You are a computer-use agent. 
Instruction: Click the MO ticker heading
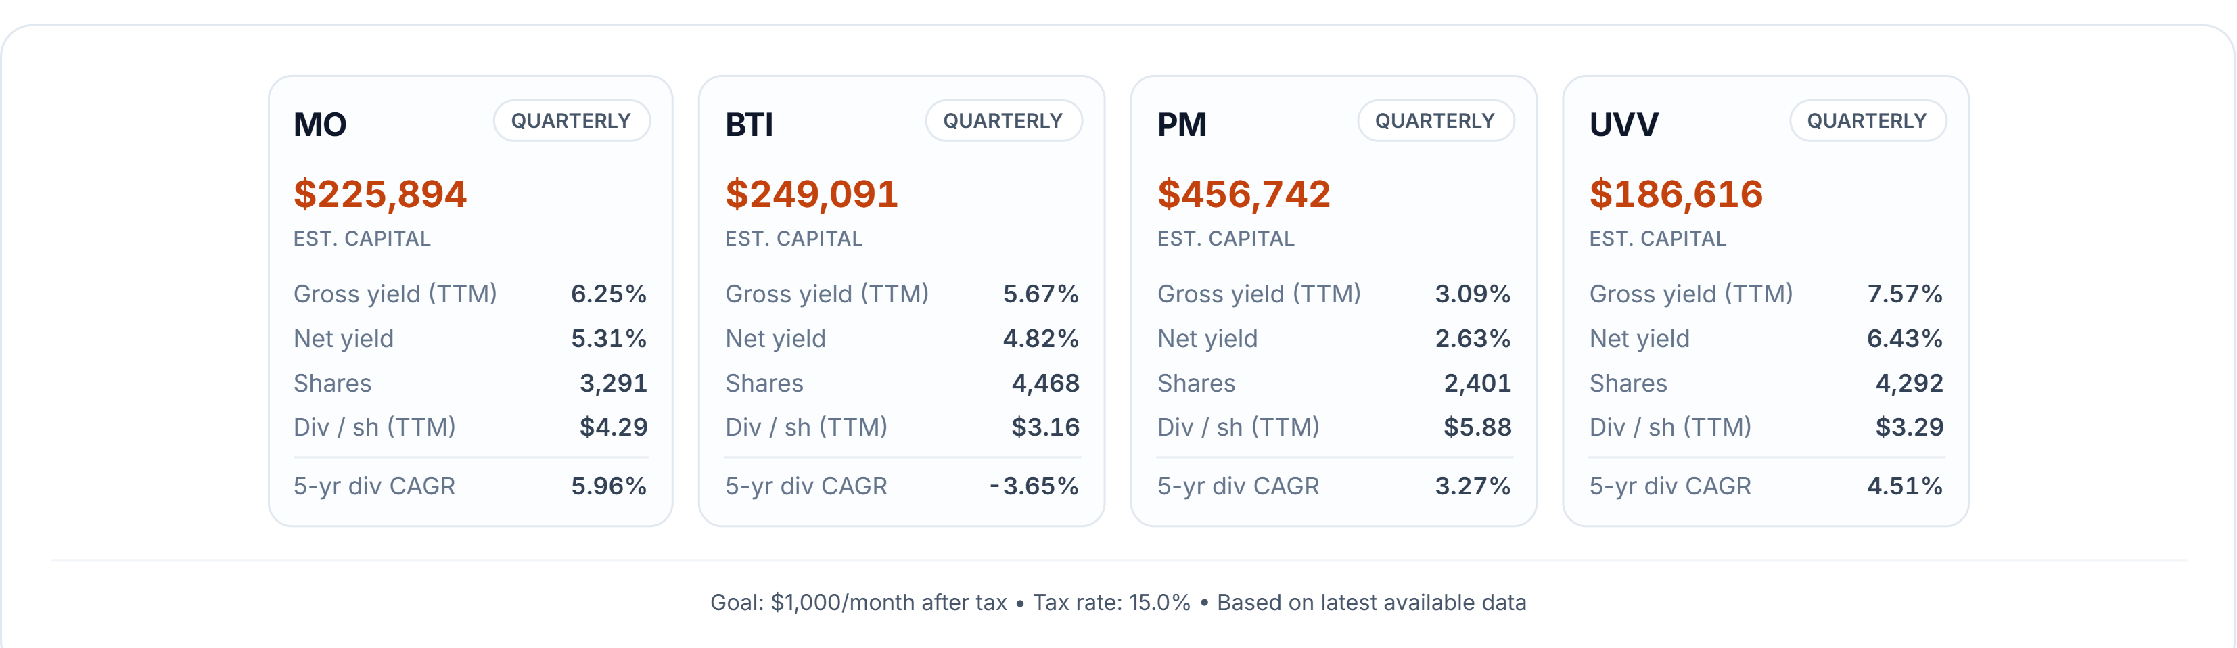[319, 125]
